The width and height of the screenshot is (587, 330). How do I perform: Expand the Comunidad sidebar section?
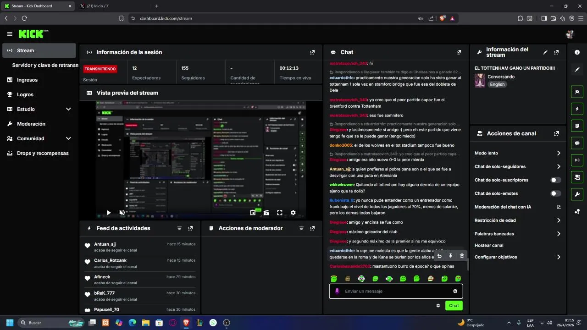(39, 138)
